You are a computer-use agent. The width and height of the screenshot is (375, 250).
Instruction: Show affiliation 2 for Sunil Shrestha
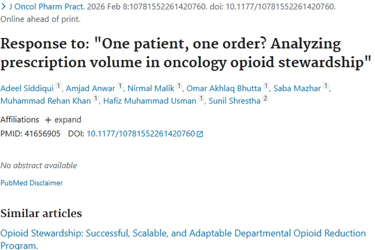tap(265, 98)
